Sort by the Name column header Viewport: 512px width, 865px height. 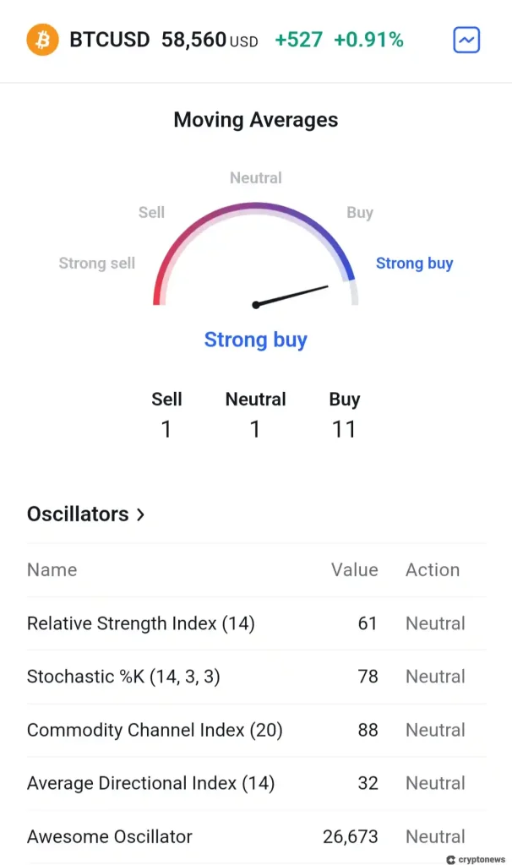(52, 570)
